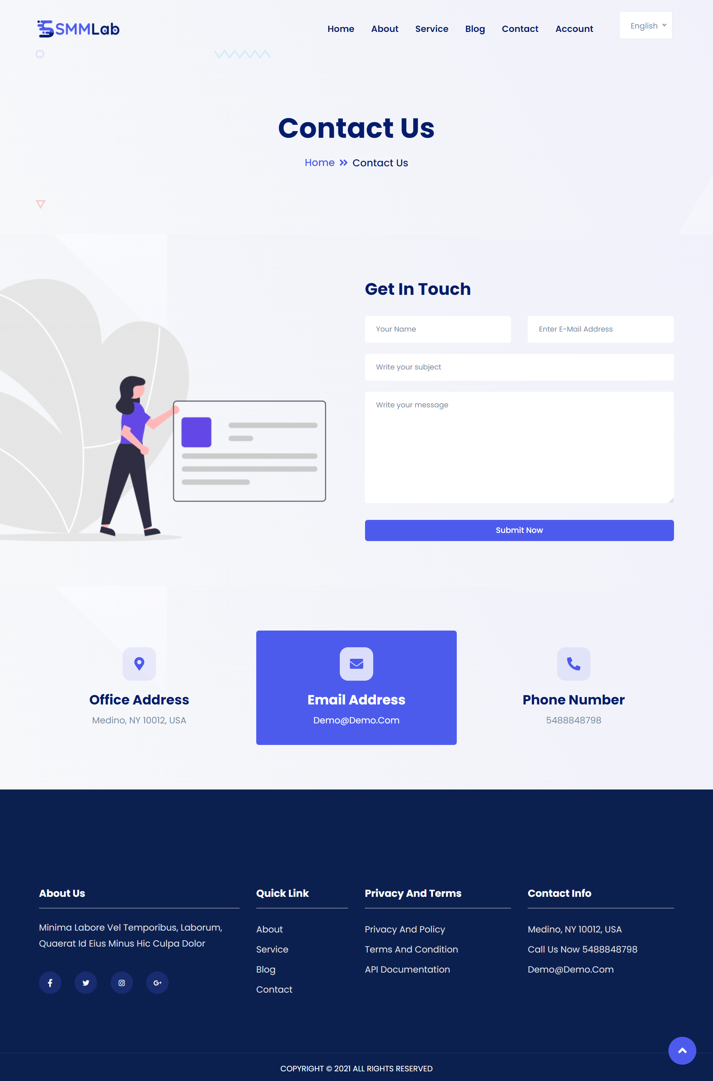
Task: Click the Facebook icon in footer
Action: point(49,982)
